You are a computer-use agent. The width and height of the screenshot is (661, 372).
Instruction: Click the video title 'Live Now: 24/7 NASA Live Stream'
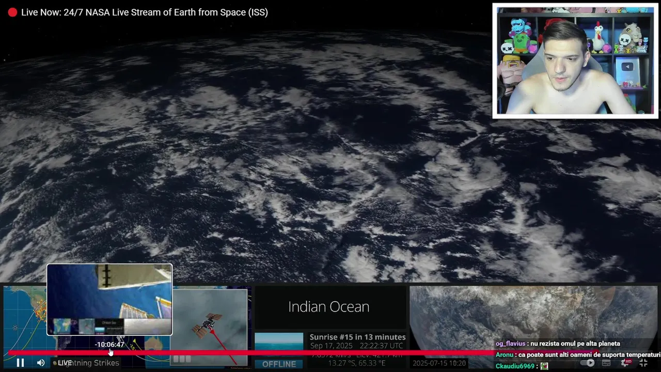pyautogui.click(x=145, y=12)
